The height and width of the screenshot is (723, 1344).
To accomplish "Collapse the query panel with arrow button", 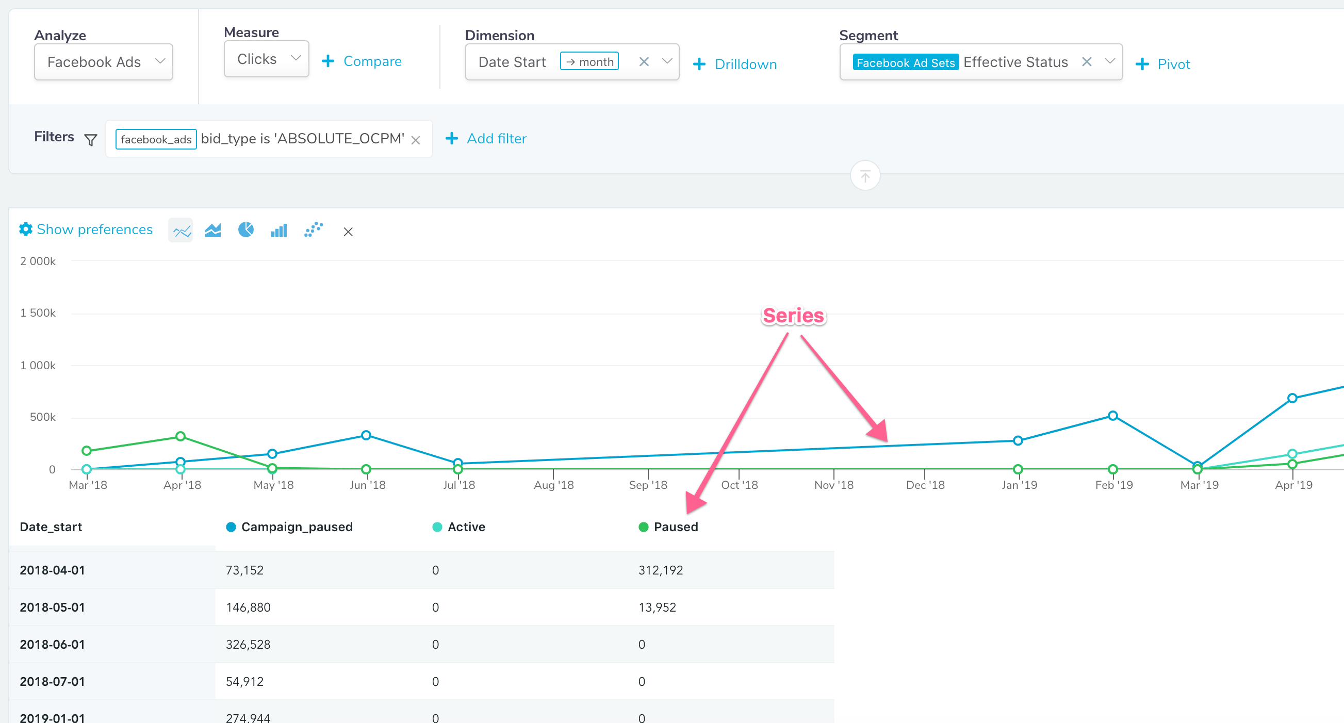I will (x=865, y=176).
